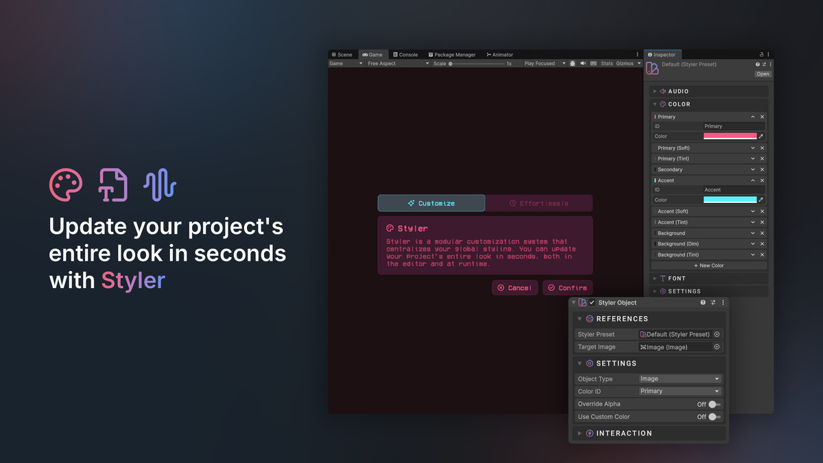Open the Package Manager tab
The height and width of the screenshot is (463, 823).
click(452, 54)
